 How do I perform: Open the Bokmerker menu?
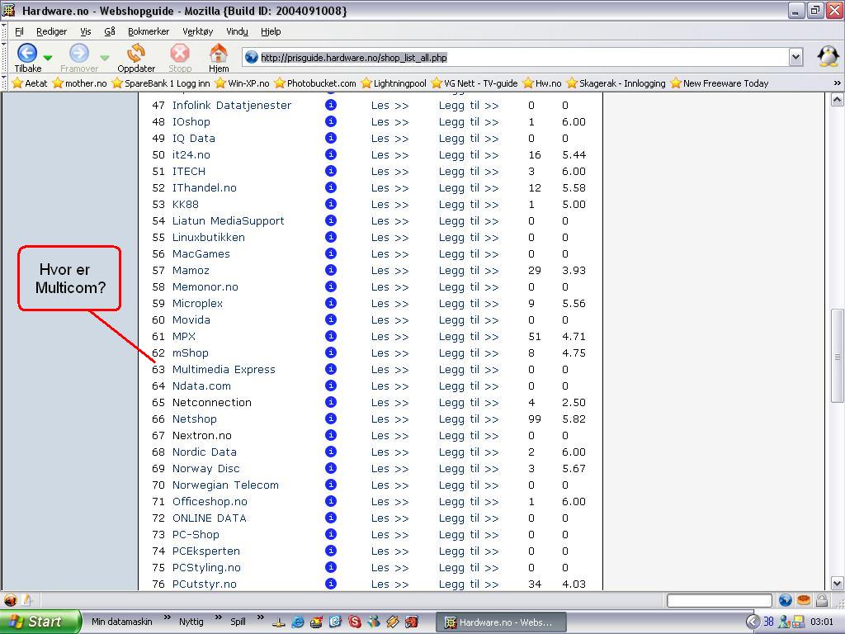pos(149,31)
